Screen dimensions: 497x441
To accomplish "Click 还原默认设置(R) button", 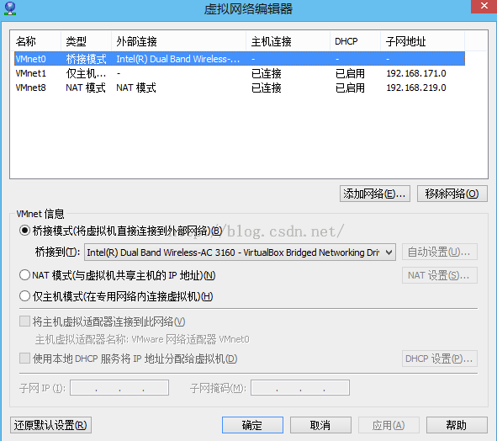I will pyautogui.click(x=50, y=425).
